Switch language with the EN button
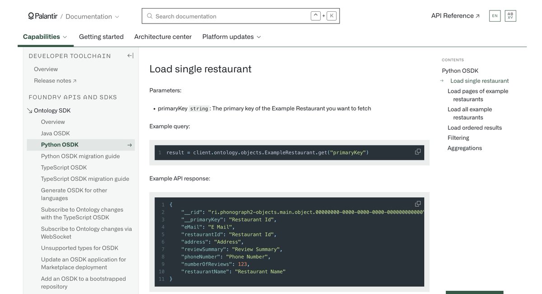 pyautogui.click(x=495, y=16)
